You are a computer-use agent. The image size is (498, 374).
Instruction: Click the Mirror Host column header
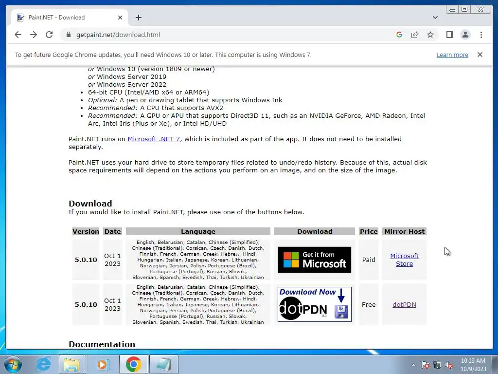(x=404, y=231)
